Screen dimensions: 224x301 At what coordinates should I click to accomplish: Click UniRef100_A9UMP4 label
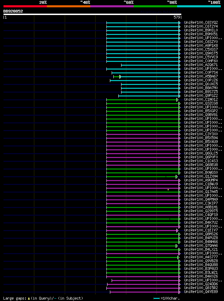(201, 180)
